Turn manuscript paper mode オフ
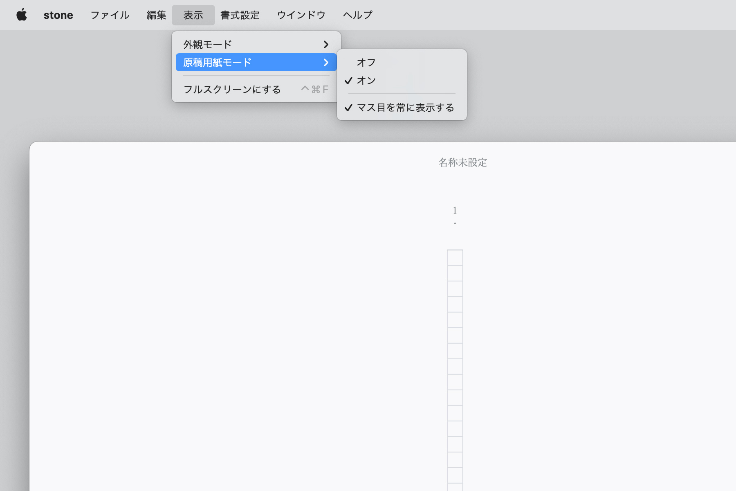Screen dimensions: 736x491 click(x=366, y=62)
